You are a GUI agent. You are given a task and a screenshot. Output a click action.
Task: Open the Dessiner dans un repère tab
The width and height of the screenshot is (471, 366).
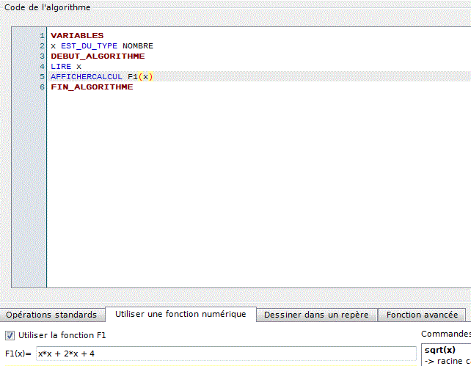pos(318,315)
